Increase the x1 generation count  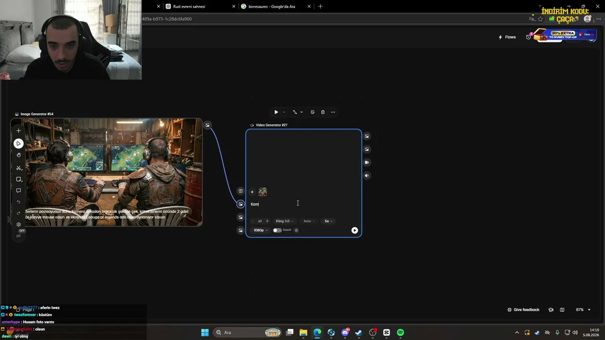pos(267,221)
